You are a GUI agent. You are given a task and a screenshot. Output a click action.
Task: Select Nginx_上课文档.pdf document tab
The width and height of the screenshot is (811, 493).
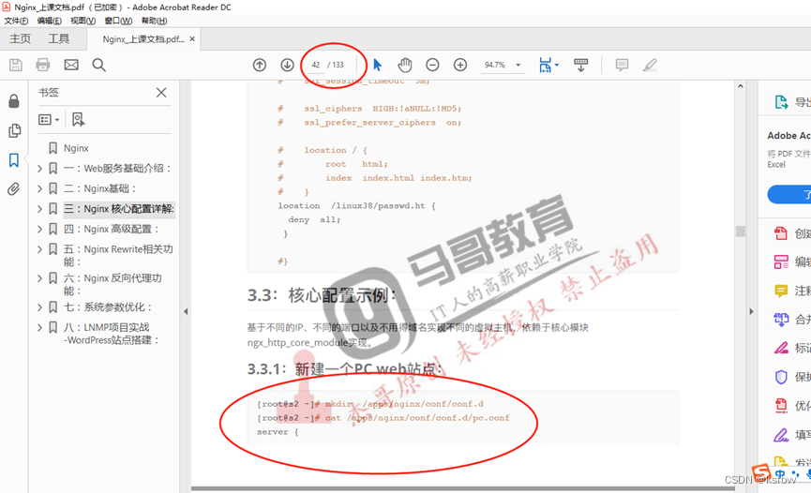143,39
